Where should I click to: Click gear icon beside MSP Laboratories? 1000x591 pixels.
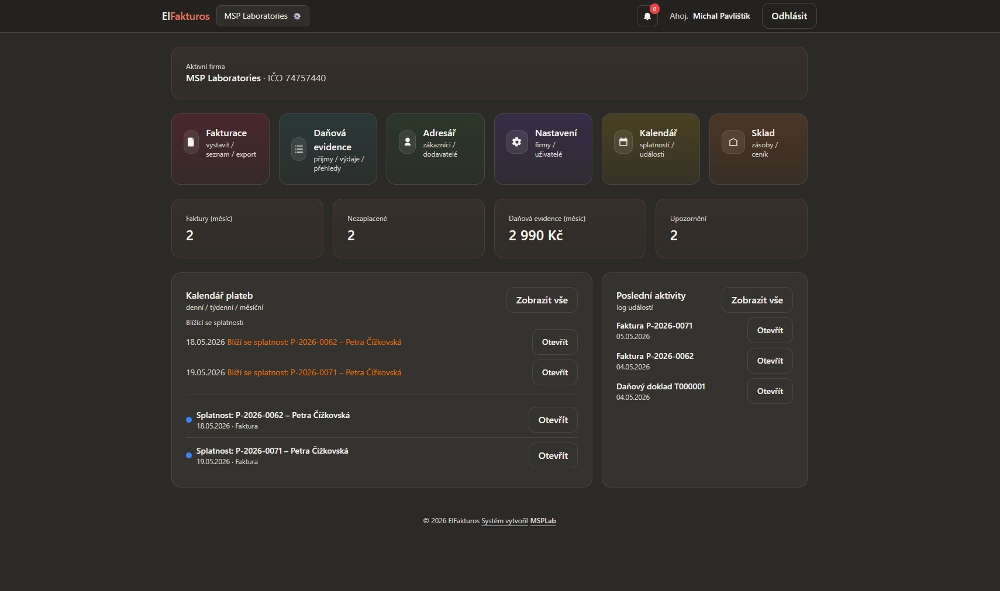(x=297, y=16)
